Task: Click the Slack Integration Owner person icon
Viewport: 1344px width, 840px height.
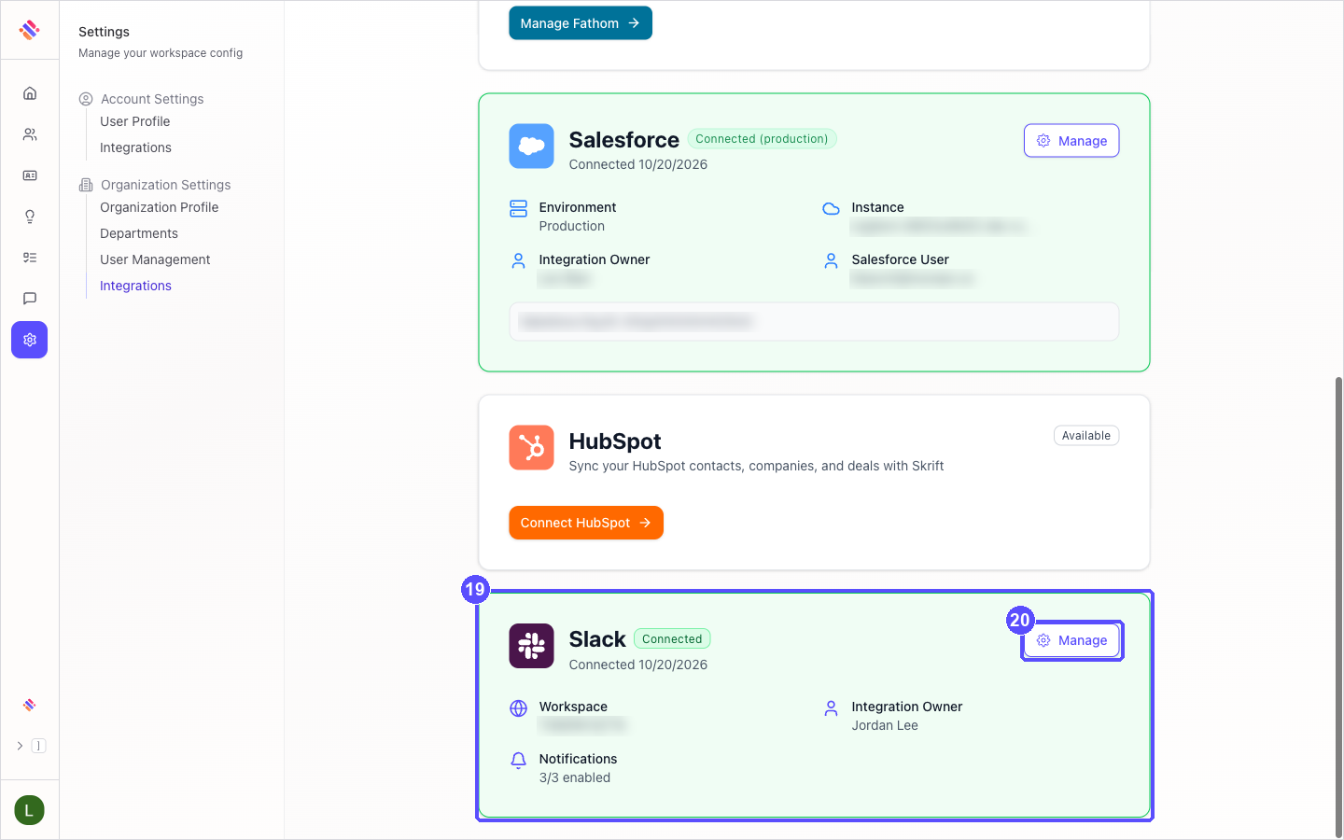Action: [x=831, y=707]
